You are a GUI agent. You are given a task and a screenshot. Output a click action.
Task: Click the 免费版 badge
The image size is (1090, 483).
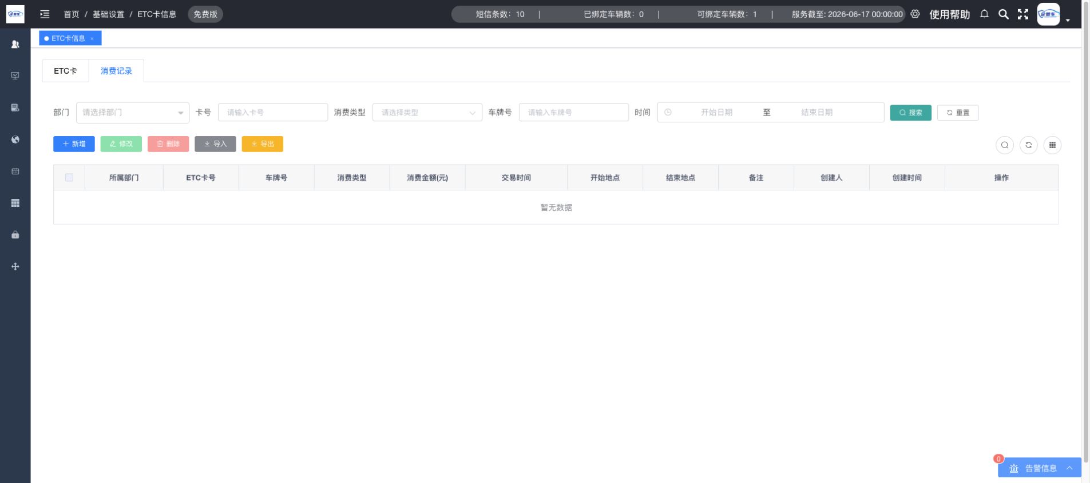coord(205,14)
